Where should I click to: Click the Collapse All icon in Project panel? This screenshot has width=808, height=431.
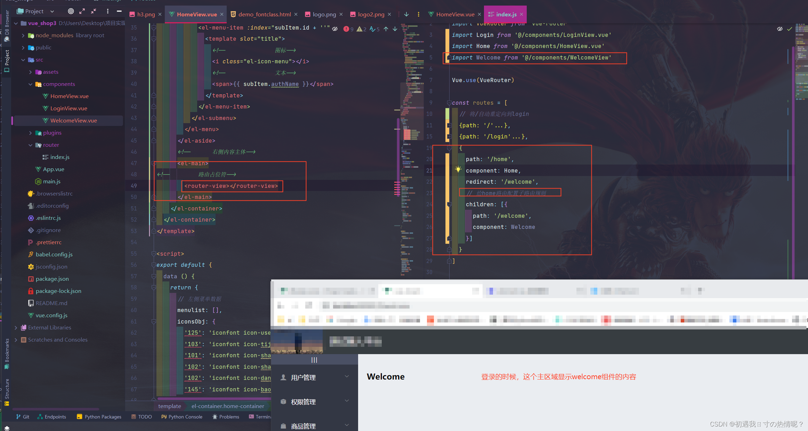(94, 11)
